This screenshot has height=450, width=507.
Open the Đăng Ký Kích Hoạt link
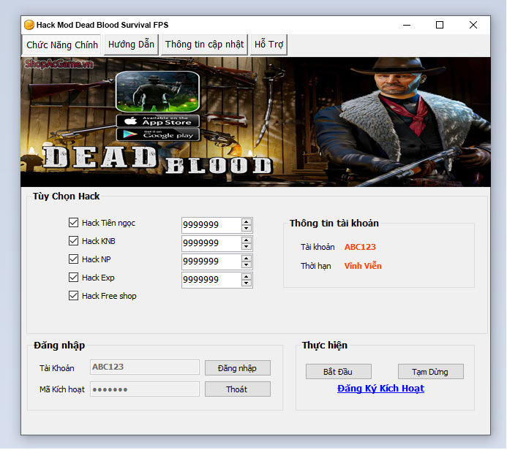click(380, 389)
